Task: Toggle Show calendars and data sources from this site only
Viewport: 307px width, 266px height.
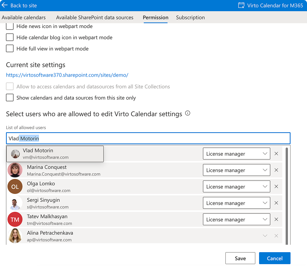Action: (9, 98)
